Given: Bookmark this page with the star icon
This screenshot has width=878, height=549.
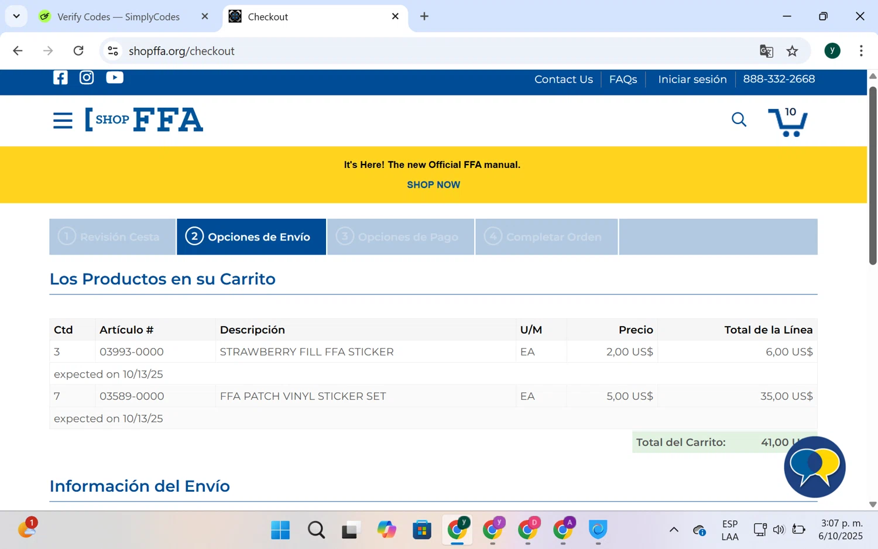Looking at the screenshot, I should point(792,51).
